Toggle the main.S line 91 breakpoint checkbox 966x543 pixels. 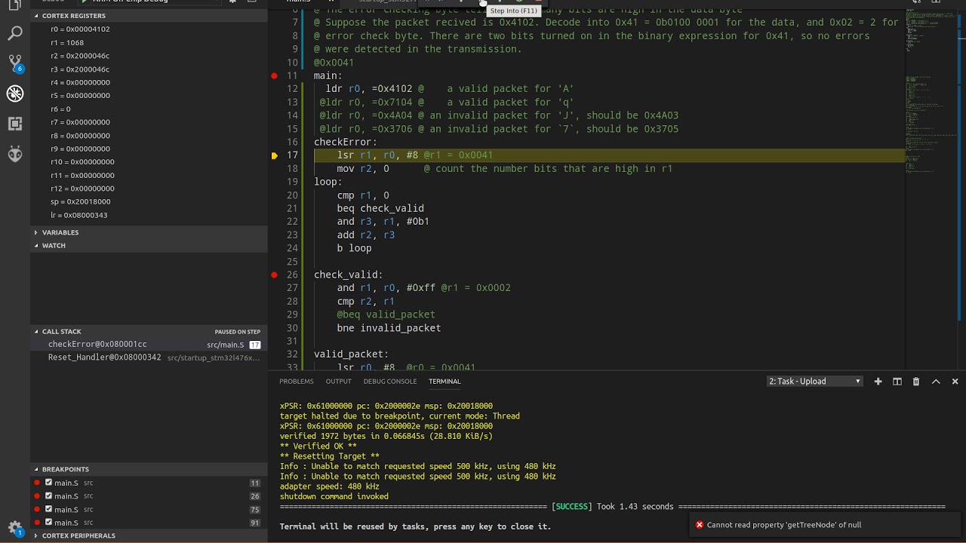pos(49,523)
